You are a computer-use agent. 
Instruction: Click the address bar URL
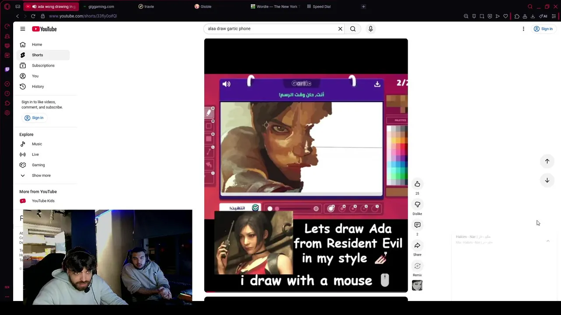(x=83, y=16)
